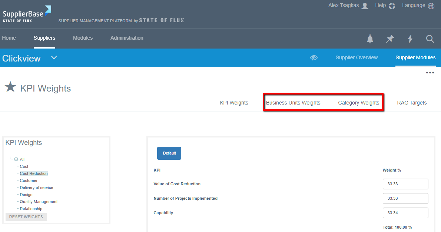Viewport: 441px width, 232px height.
Task: Click the favorite star beside KPI Weights
Action: click(x=10, y=87)
